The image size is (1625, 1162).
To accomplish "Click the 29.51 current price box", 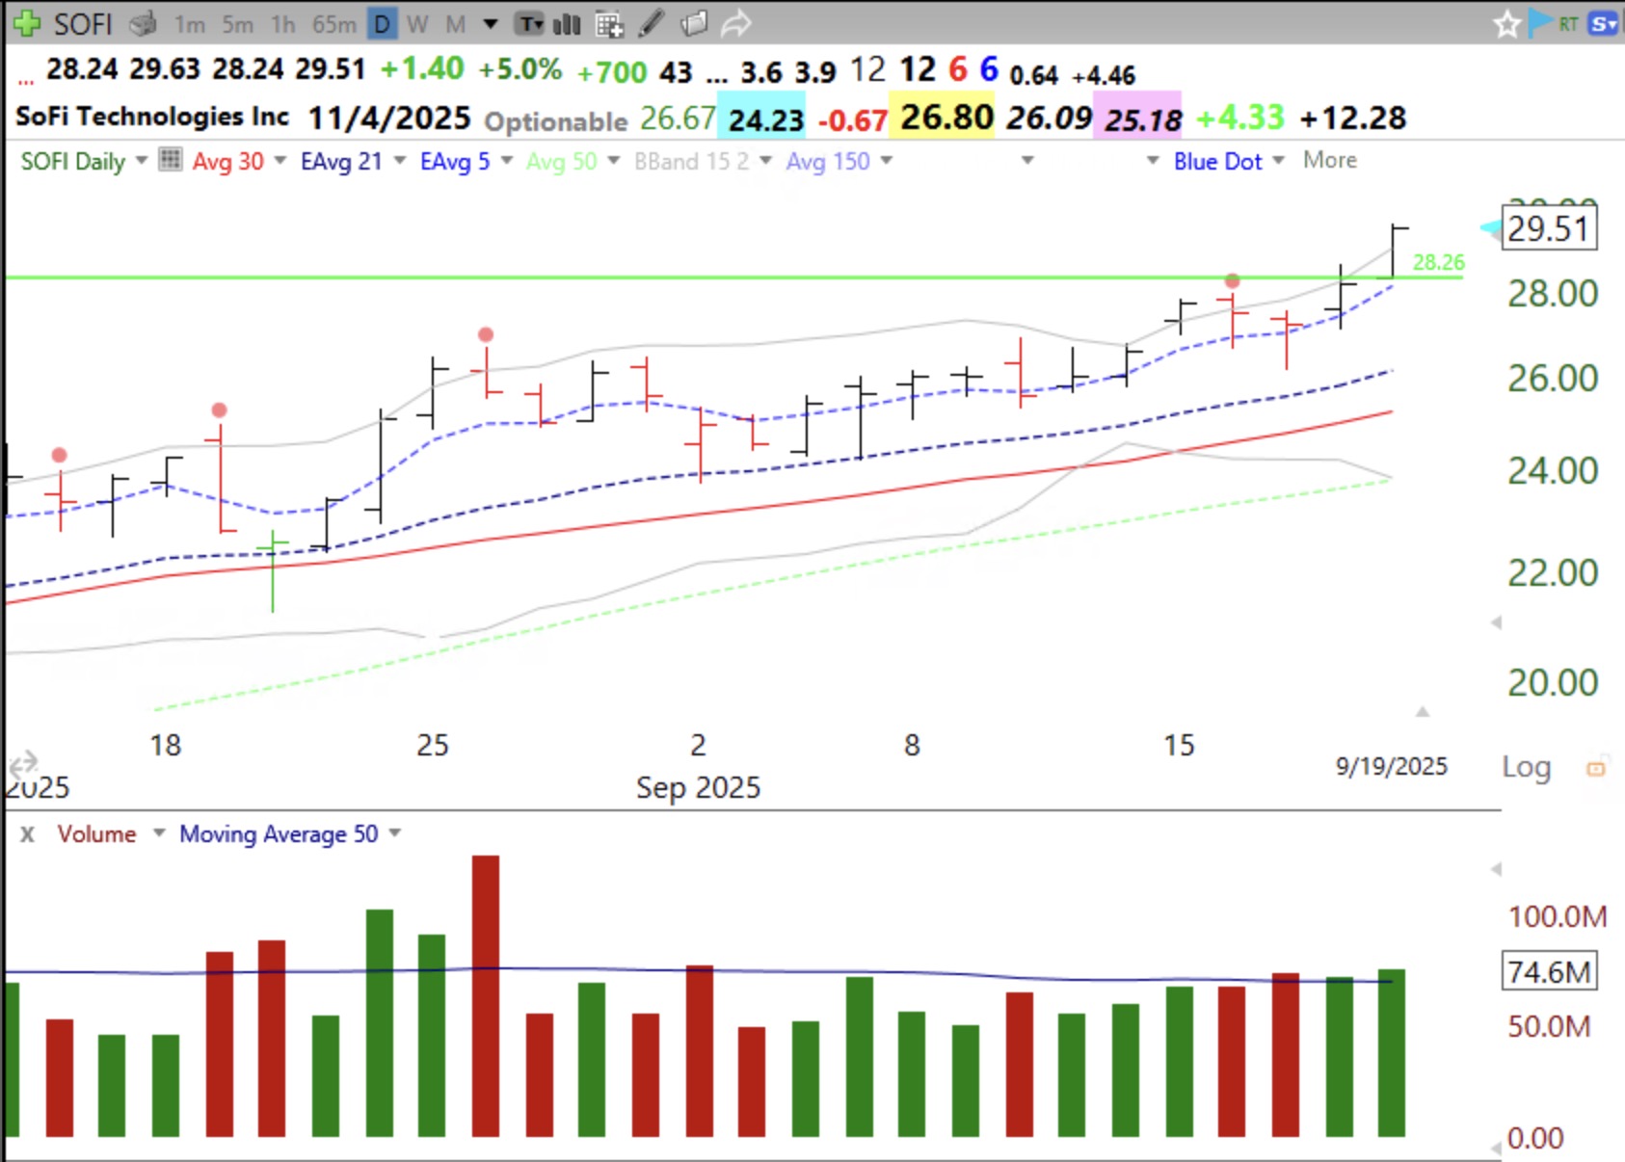I will 1549,229.
